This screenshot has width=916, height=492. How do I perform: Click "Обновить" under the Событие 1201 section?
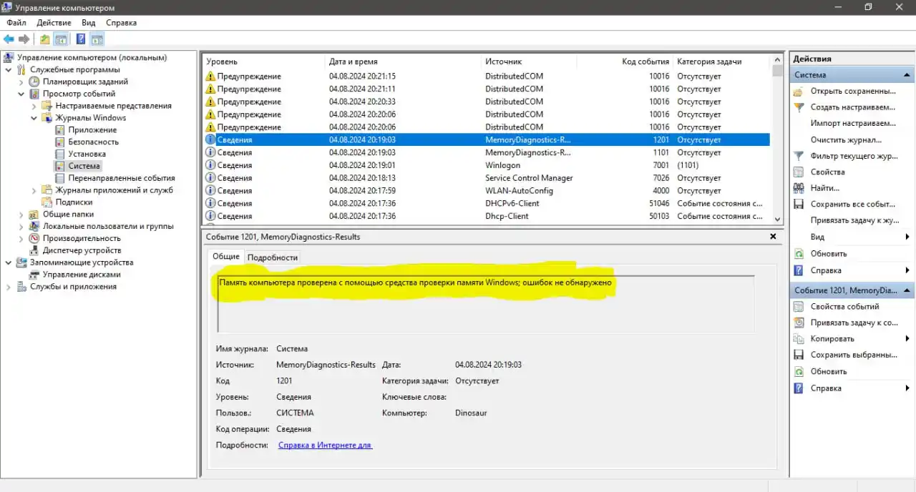tap(829, 372)
